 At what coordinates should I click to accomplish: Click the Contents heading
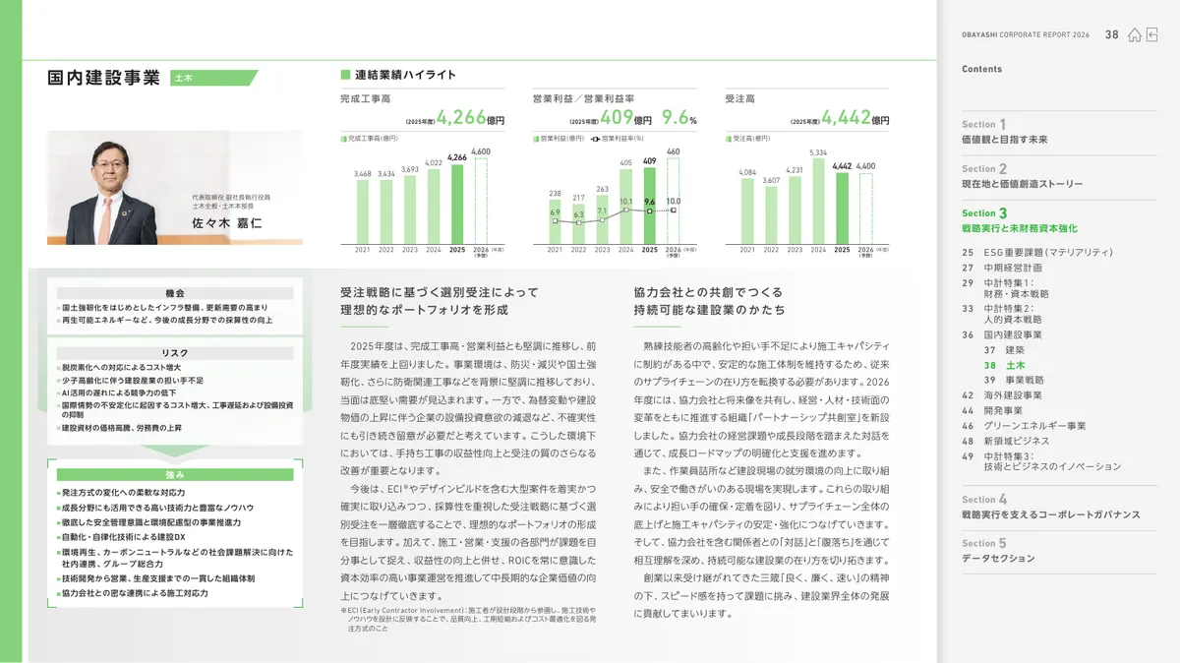coord(981,69)
